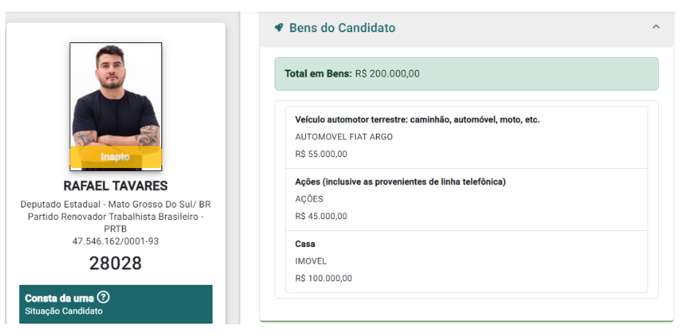Image resolution: width=688 pixels, height=336 pixels.
Task: Click the R$ 100.000,00 house value
Action: pos(324,278)
